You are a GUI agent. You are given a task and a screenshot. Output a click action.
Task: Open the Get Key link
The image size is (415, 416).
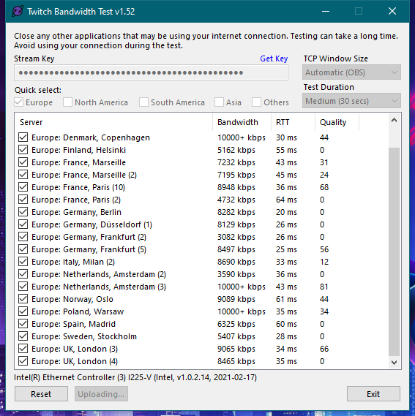pyautogui.click(x=274, y=58)
